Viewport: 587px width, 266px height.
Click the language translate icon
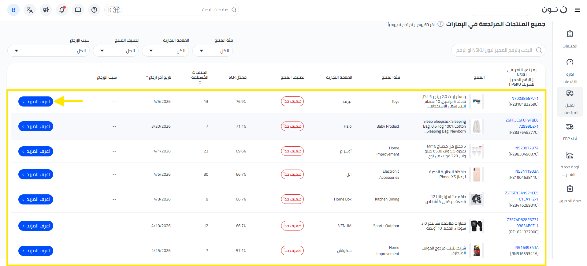click(x=30, y=10)
